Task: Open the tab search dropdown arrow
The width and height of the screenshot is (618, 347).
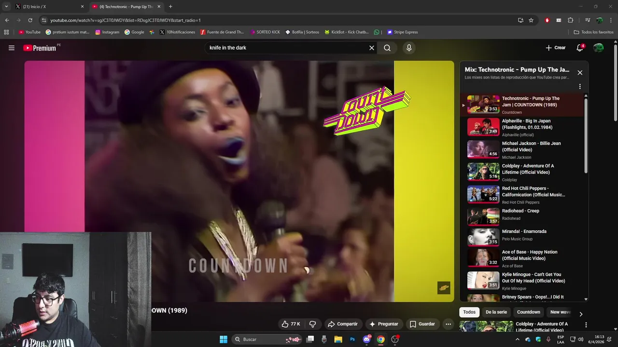Action: [x=6, y=7]
